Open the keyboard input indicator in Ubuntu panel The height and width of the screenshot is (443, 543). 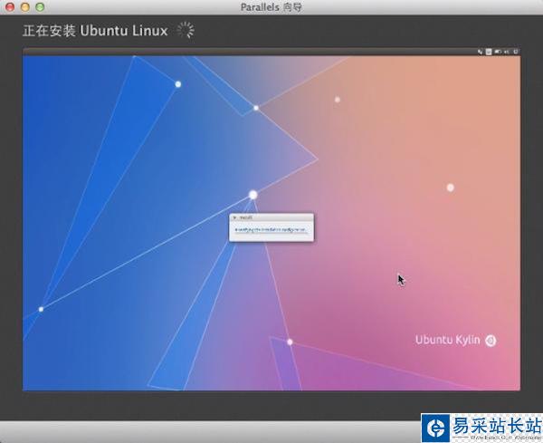[x=489, y=52]
